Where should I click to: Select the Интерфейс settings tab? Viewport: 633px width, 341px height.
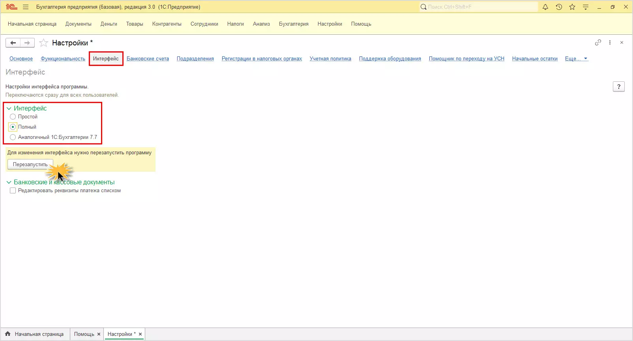pyautogui.click(x=106, y=59)
